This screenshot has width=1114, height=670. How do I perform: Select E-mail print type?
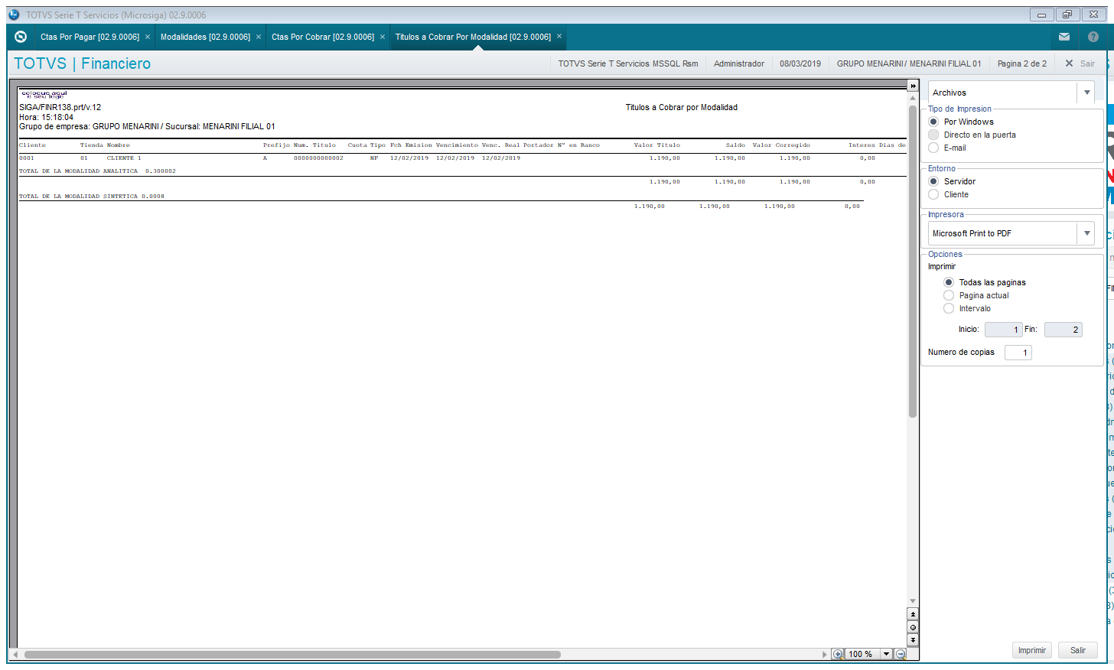[x=933, y=148]
